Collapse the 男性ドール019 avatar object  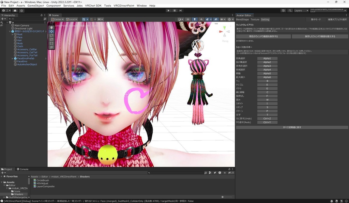point(10,31)
